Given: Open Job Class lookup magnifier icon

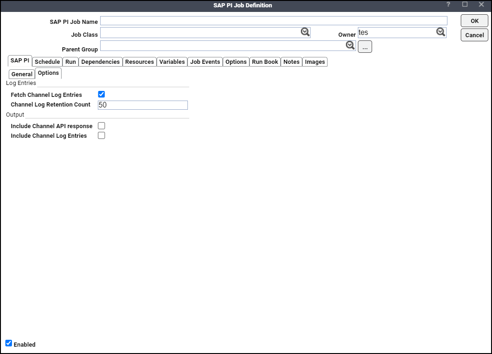Looking at the screenshot, I should point(305,32).
